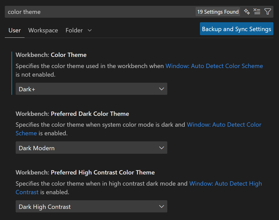Screen dimensions: 279x220
Task: Click Window: Auto Detect High Contrast link
Action: 226,184
